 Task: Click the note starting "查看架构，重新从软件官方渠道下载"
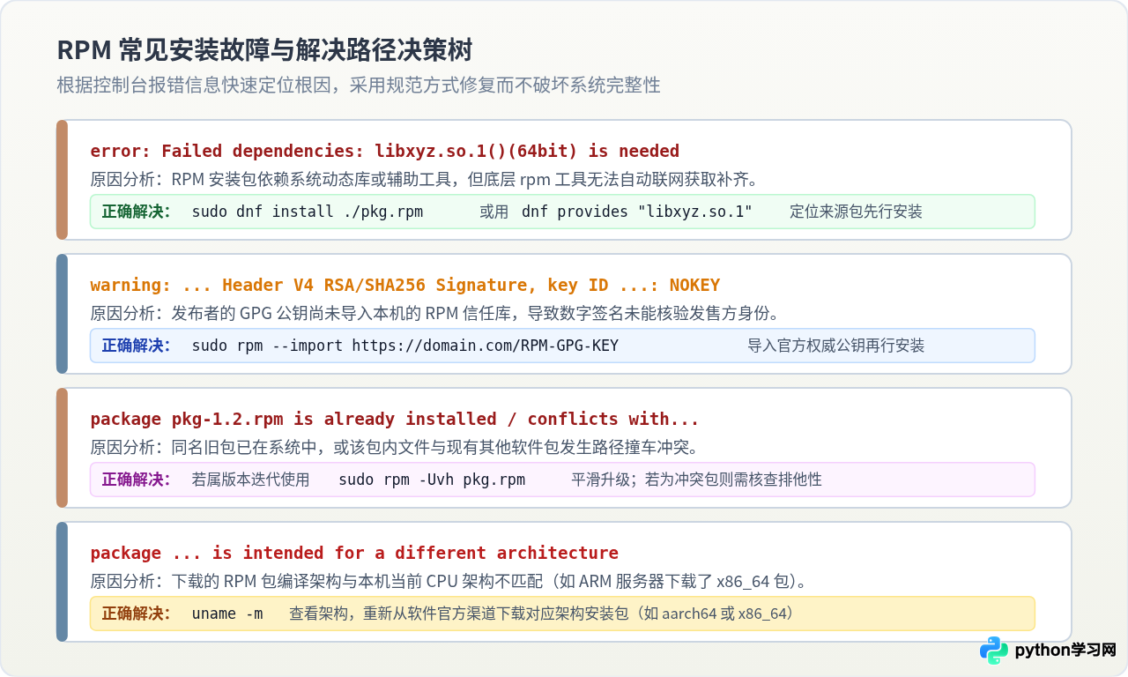pos(545,614)
